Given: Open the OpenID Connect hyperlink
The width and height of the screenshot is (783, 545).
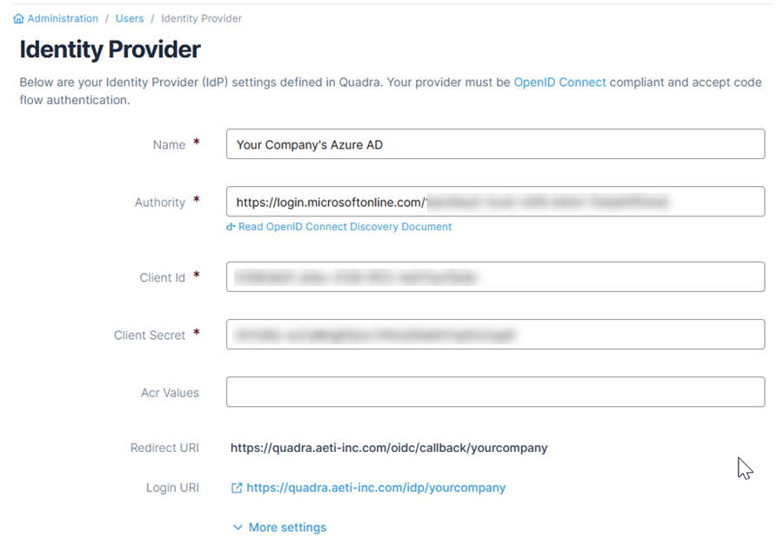Looking at the screenshot, I should (559, 83).
